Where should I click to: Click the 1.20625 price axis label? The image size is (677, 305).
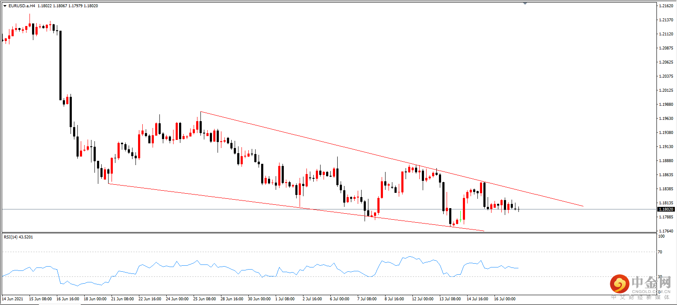click(666, 62)
